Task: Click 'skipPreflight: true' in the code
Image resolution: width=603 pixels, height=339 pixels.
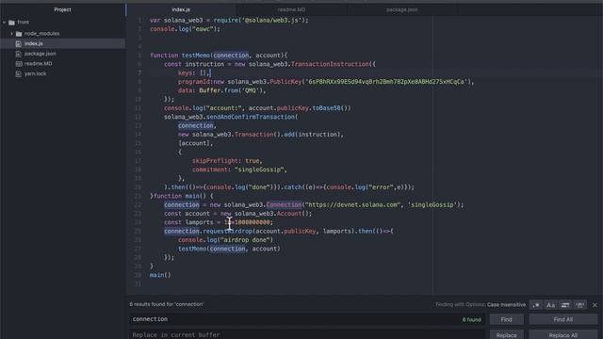Action: (226, 161)
